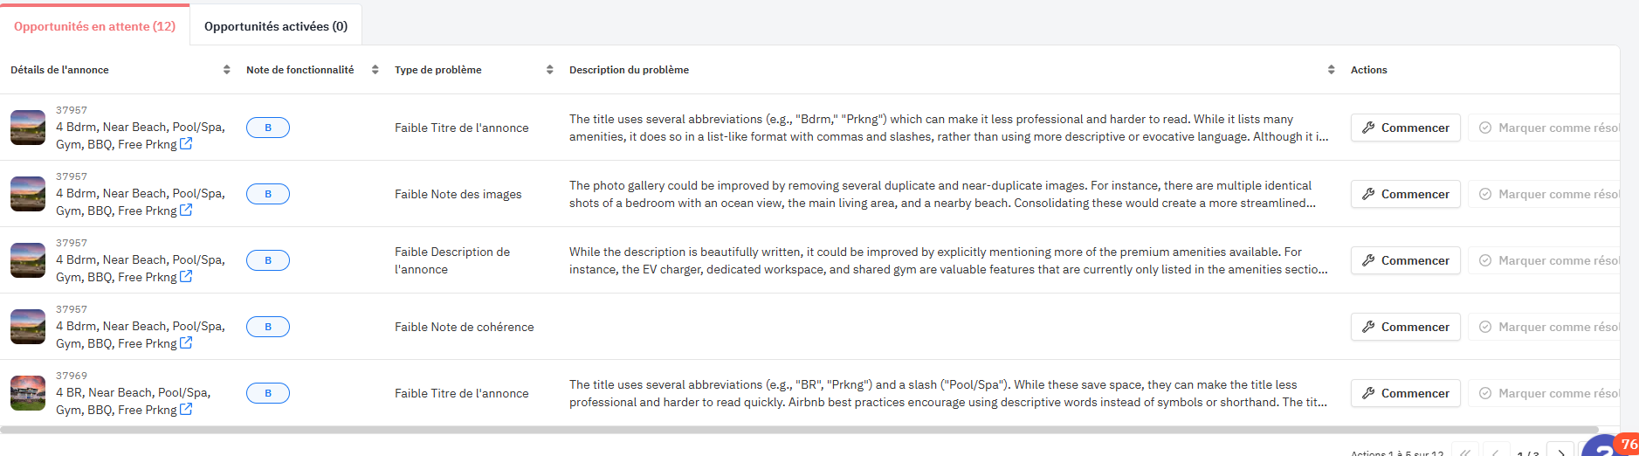Open external link on Faible Note des images row
Image resolution: width=1639 pixels, height=456 pixels.
(186, 211)
